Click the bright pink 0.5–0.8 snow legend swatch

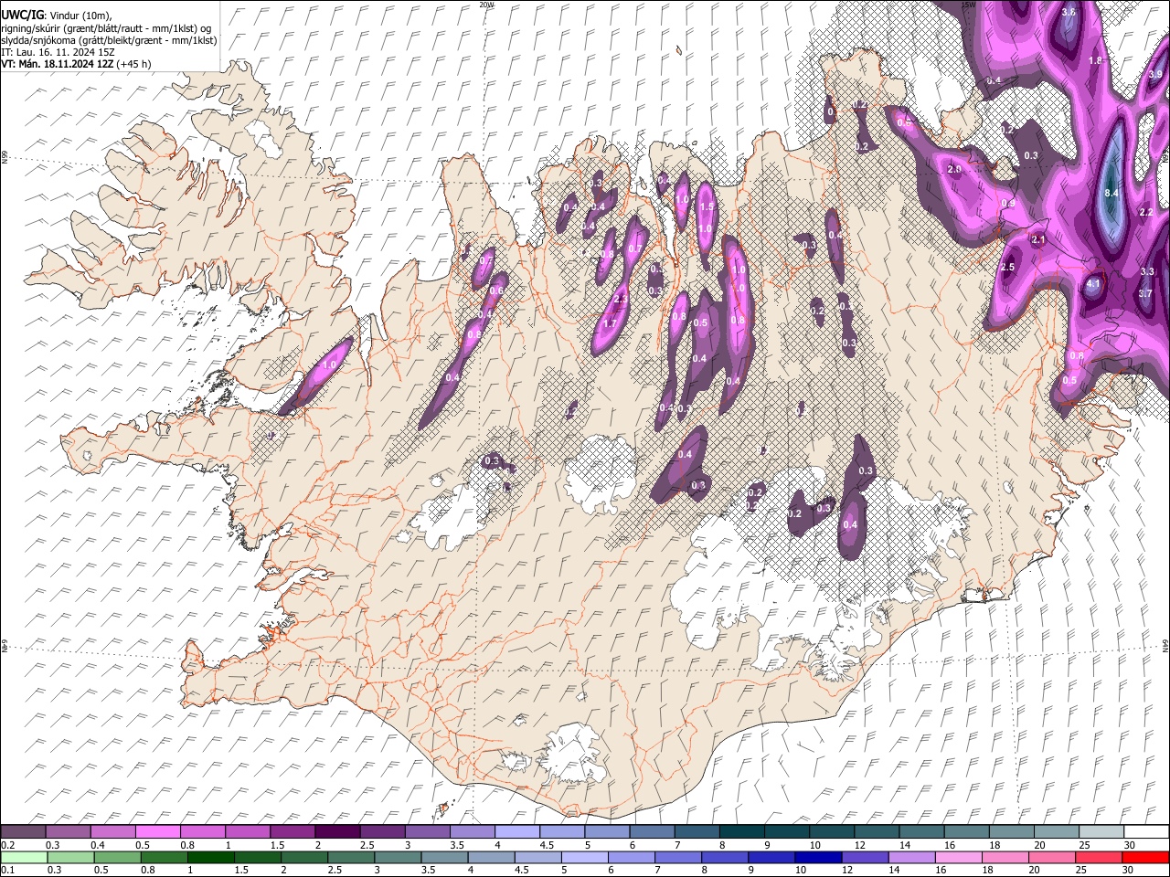[157, 831]
